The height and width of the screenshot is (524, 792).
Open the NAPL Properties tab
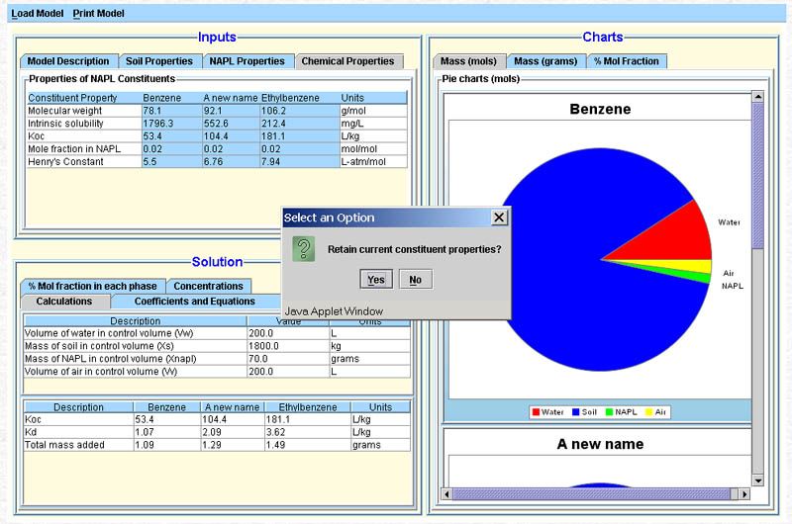(247, 61)
